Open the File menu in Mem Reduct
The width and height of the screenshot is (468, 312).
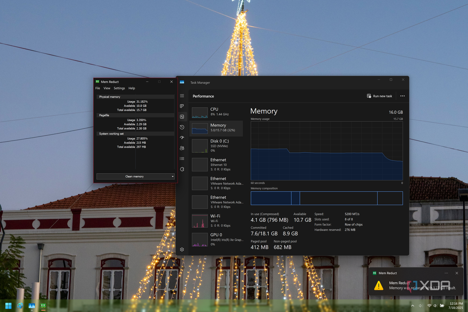click(97, 88)
